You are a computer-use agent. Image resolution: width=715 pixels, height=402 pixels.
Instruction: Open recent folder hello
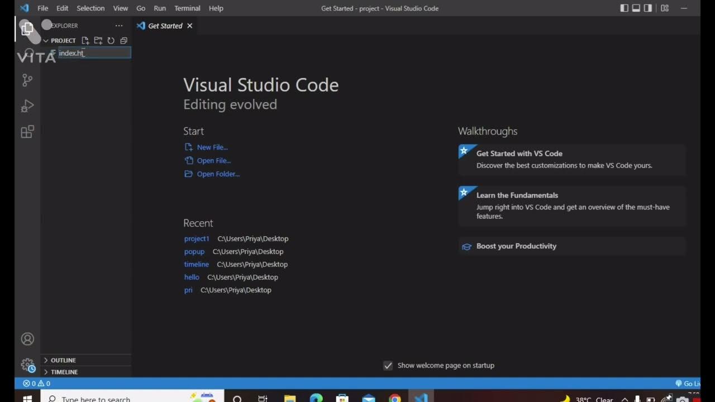click(192, 277)
